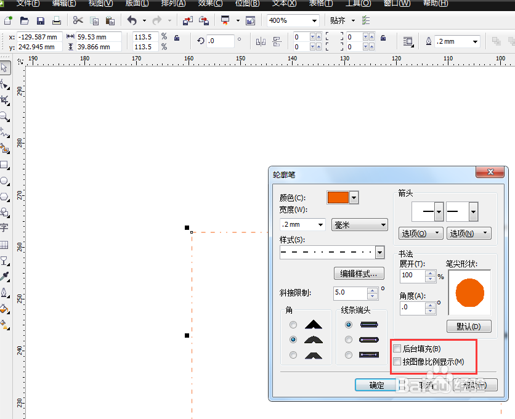Image resolution: width=515 pixels, height=419 pixels.
Task: Click the welcome screen icon
Action: pyautogui.click(x=250, y=21)
